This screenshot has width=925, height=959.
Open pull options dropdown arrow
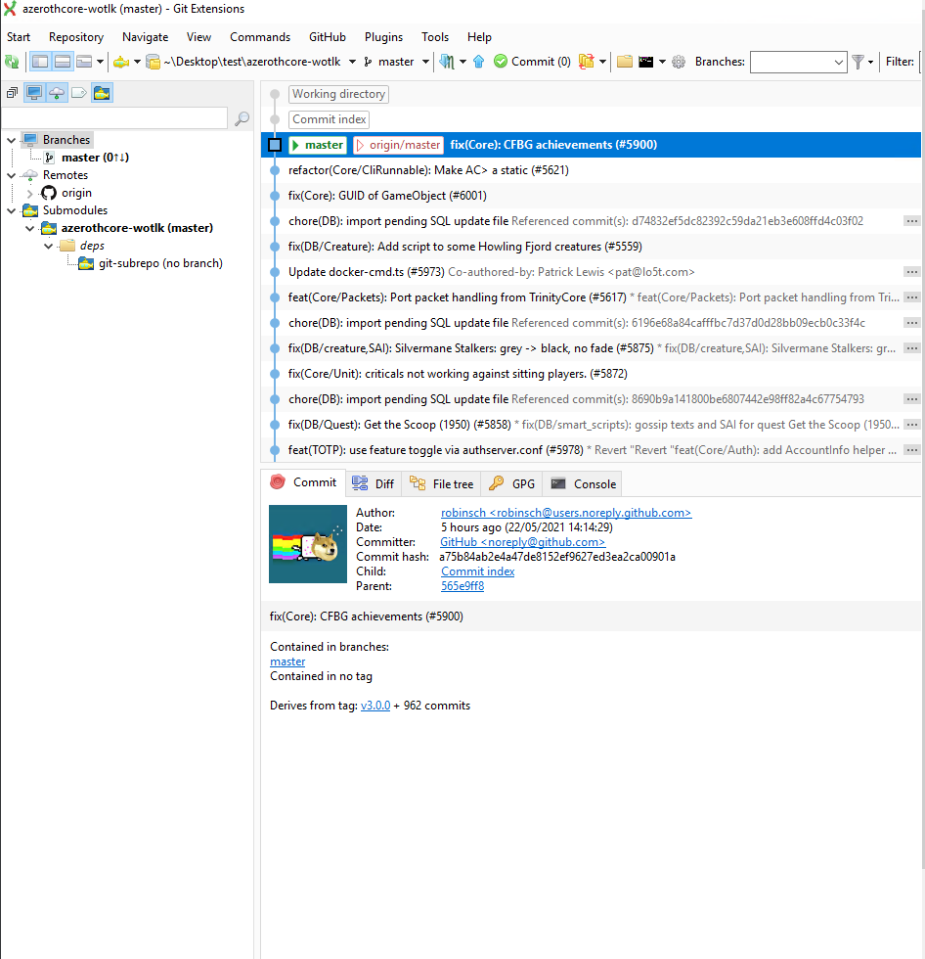[x=462, y=61]
